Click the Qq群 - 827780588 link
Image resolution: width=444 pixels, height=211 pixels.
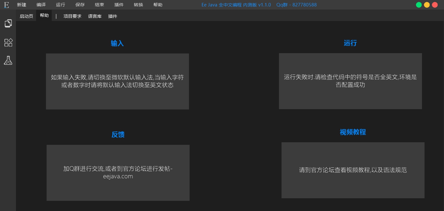pos(297,5)
